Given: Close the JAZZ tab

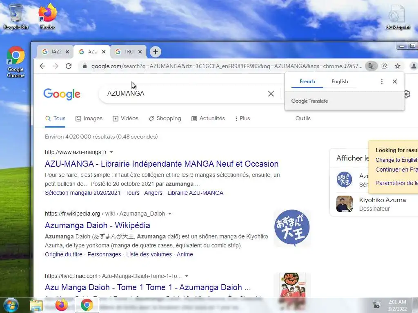Looking at the screenshot, I should coord(67,52).
